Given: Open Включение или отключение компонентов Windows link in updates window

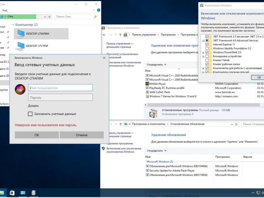Looking at the screenshot, I should point(124,150).
